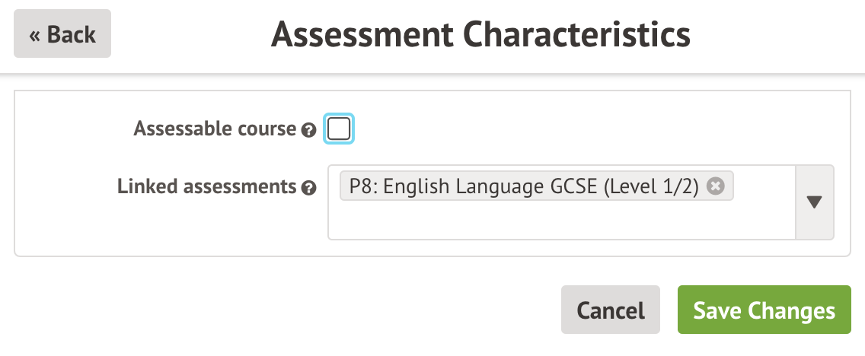
Task: Click empty space in Linked assessments field
Action: [560, 221]
